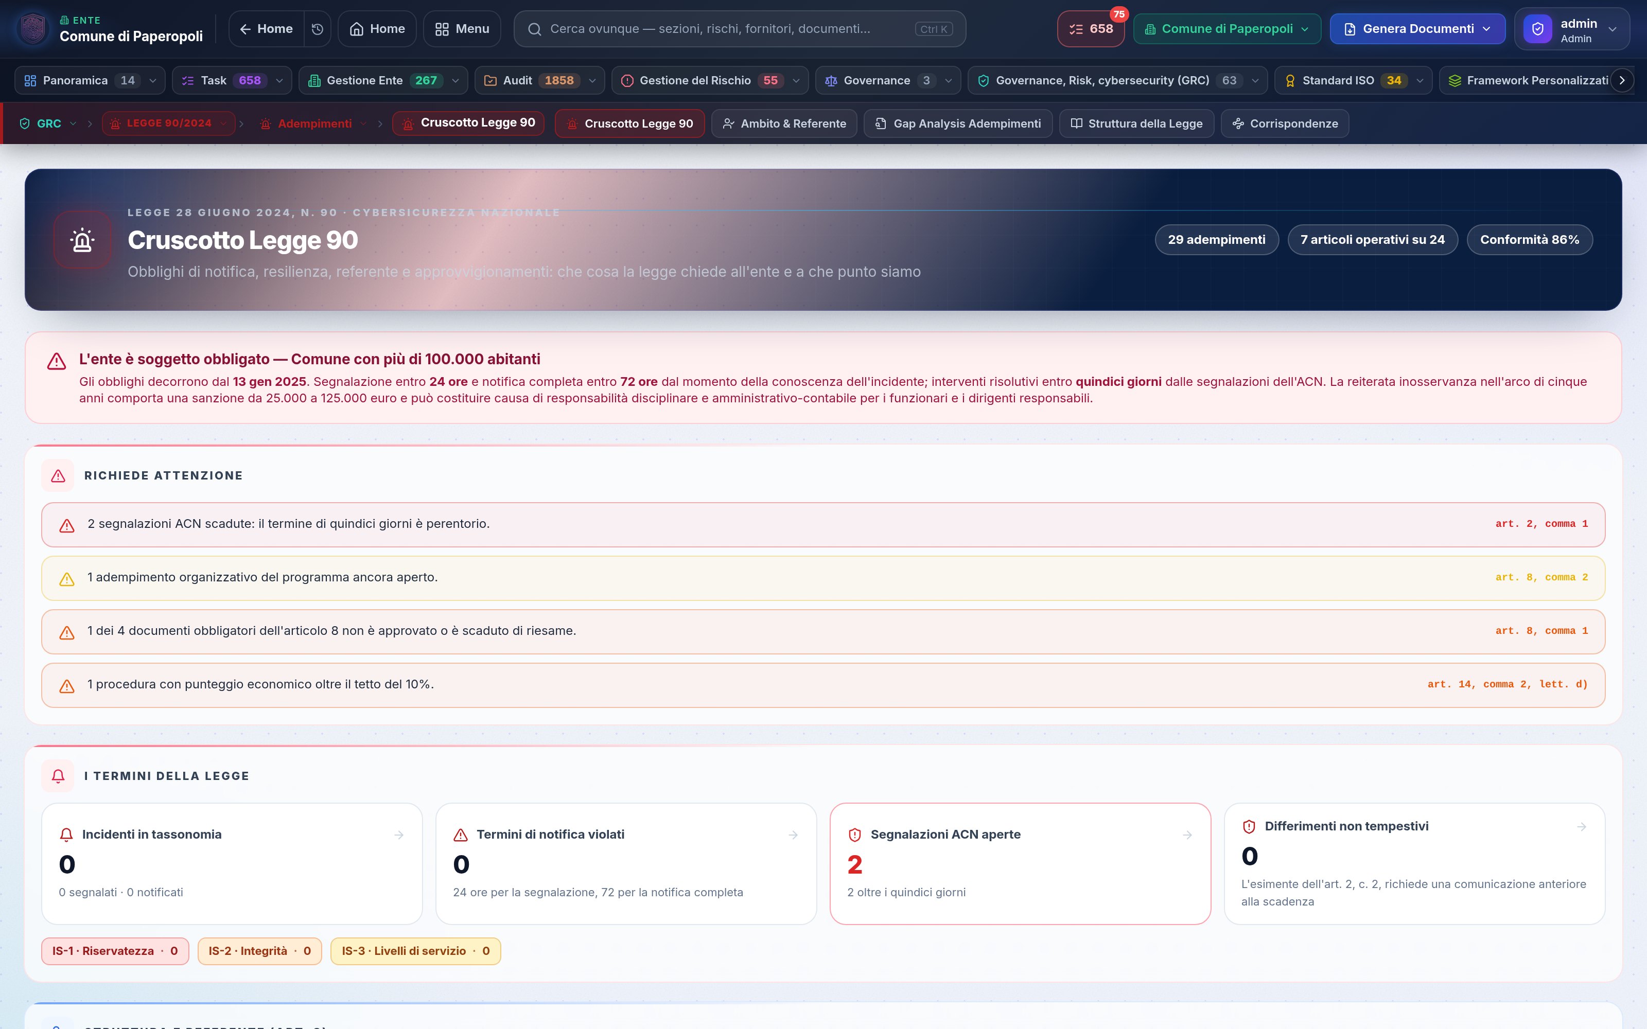Click the Richiede Attenzione warning icon

58,476
